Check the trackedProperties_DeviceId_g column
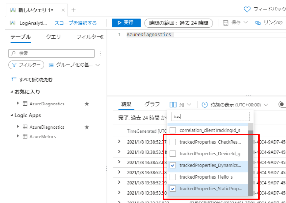 point(173,153)
